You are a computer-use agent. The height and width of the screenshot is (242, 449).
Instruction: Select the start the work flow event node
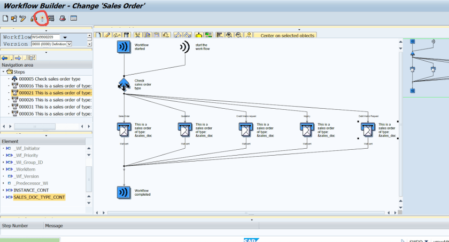click(x=185, y=47)
